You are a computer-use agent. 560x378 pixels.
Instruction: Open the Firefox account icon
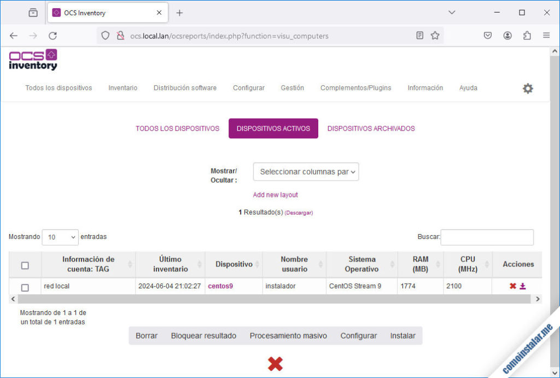pos(507,36)
